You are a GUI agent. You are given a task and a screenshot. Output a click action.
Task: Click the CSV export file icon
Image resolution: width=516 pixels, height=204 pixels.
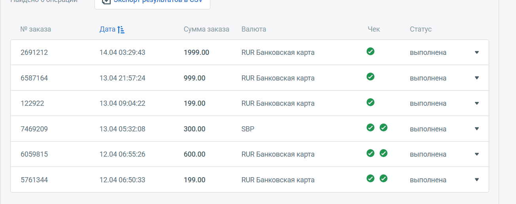pos(106,2)
